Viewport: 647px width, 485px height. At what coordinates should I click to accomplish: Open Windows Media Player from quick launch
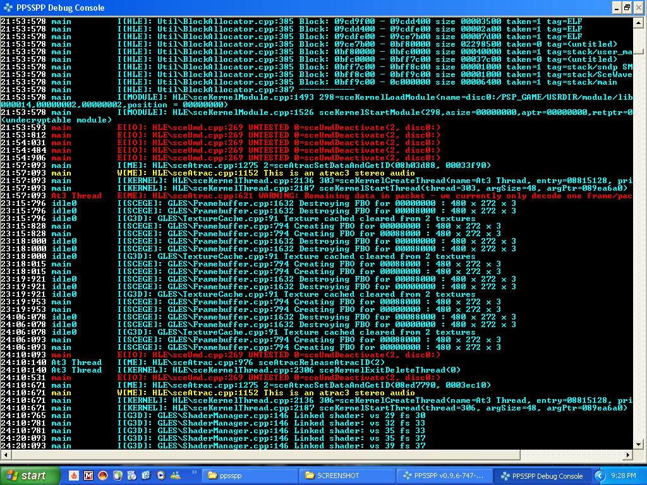160,476
